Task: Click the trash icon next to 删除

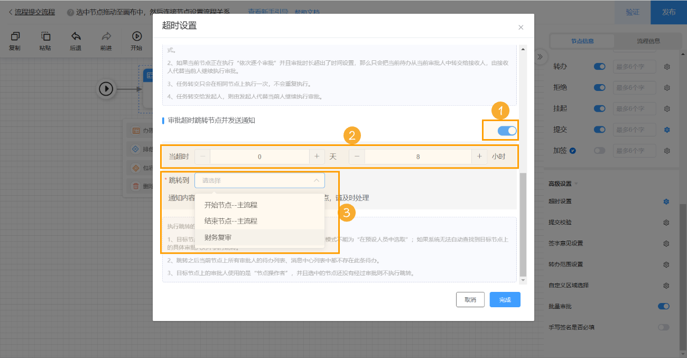Action: click(x=136, y=186)
